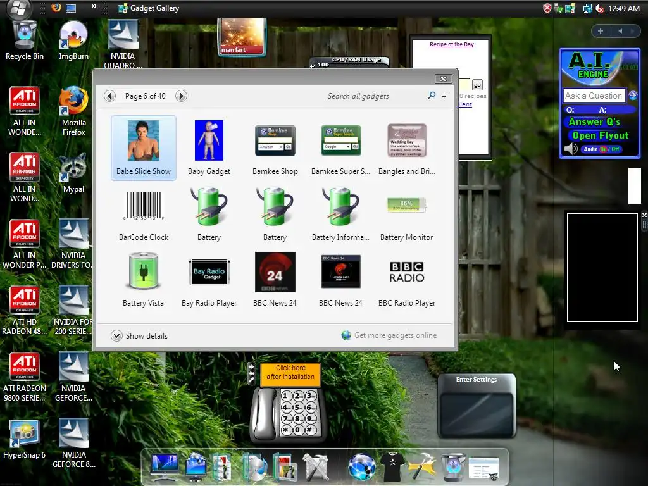Click the muted volume icon in system tray
The image size is (648, 486).
click(x=599, y=8)
